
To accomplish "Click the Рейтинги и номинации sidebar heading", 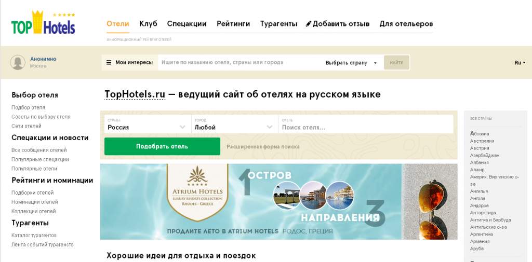I will coord(52,181).
